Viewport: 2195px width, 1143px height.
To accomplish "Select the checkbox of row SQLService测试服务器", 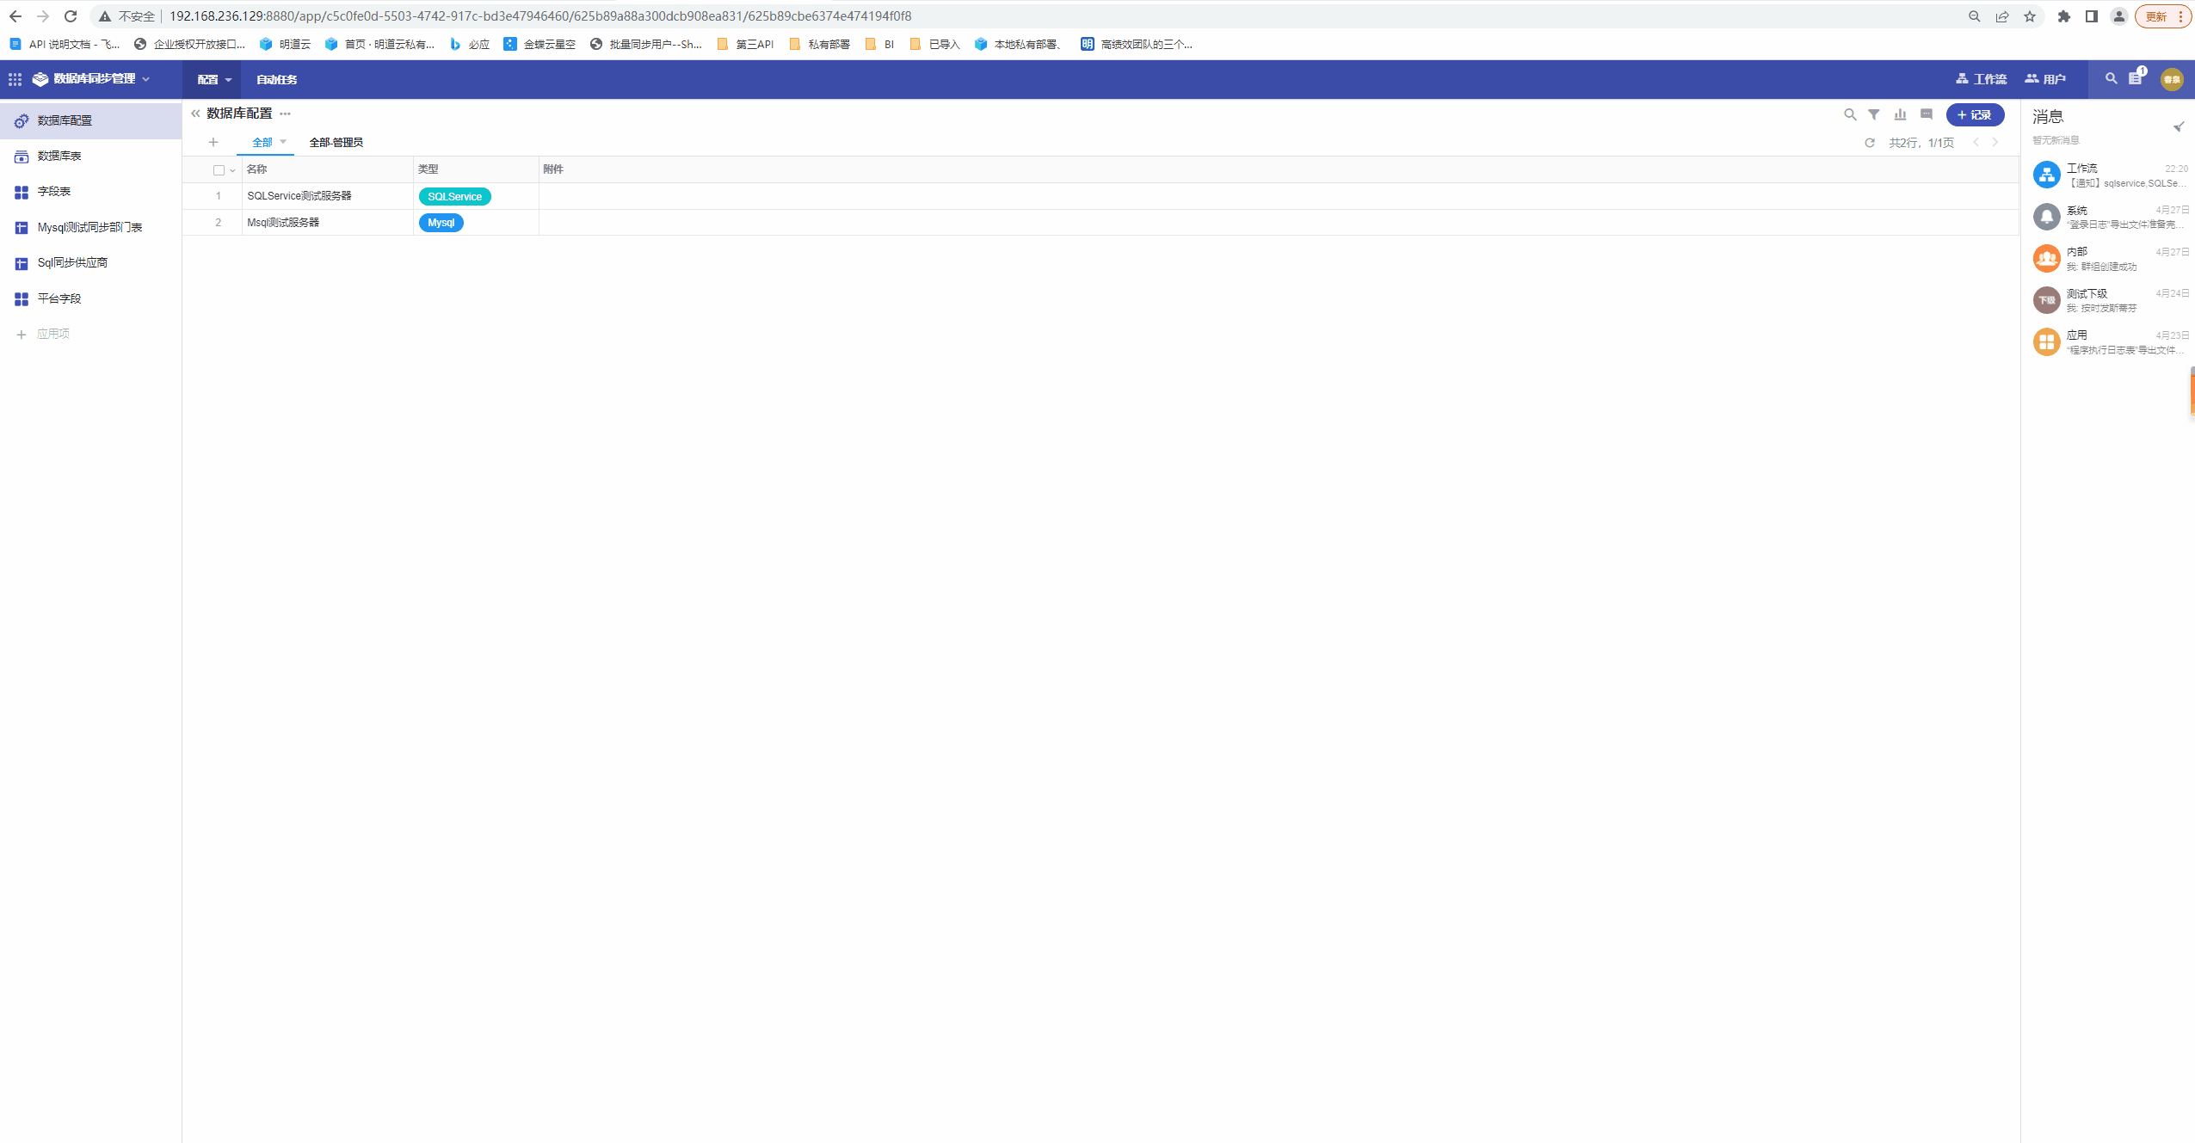I will coord(219,195).
